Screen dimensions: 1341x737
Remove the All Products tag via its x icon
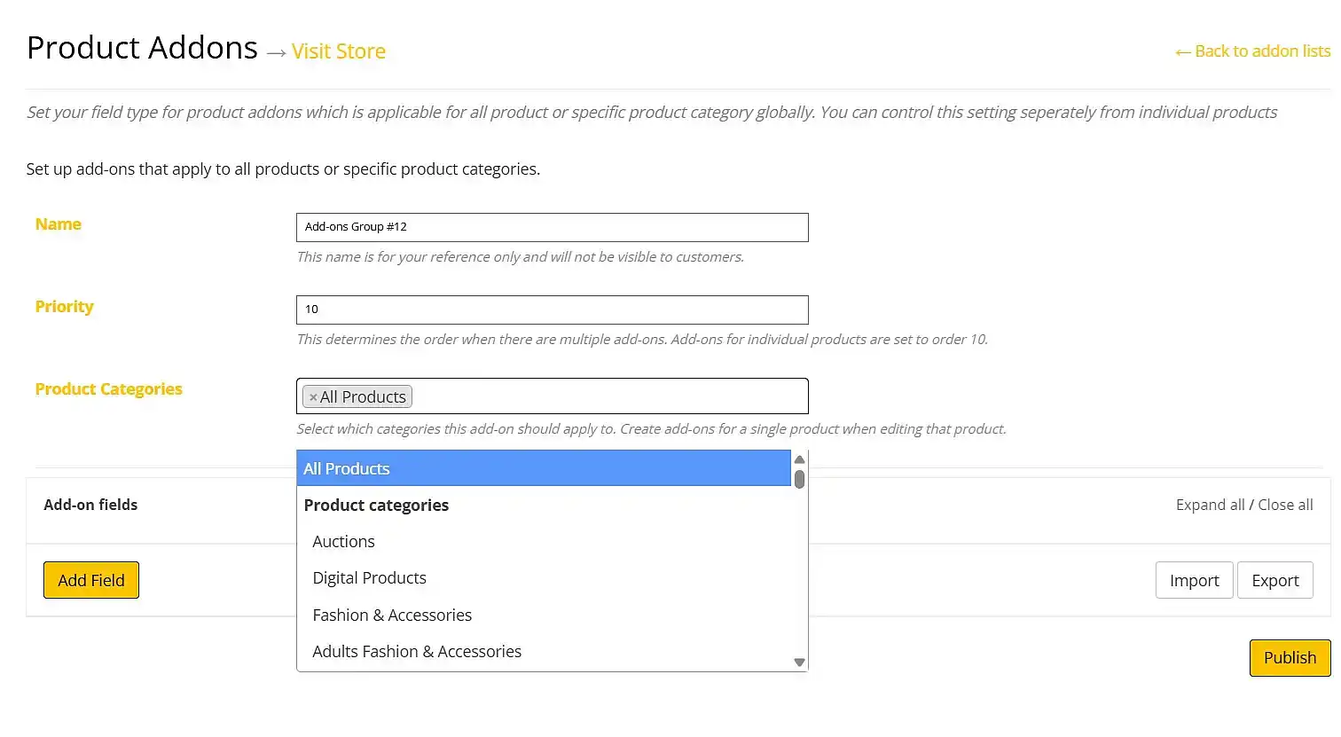pos(313,397)
